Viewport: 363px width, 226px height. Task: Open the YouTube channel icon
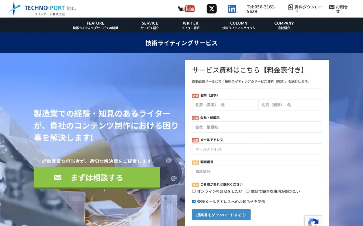186,9
